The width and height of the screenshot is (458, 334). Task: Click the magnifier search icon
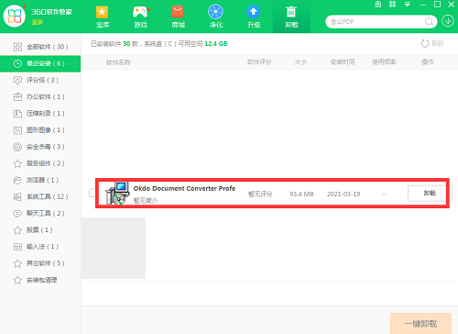[x=429, y=22]
